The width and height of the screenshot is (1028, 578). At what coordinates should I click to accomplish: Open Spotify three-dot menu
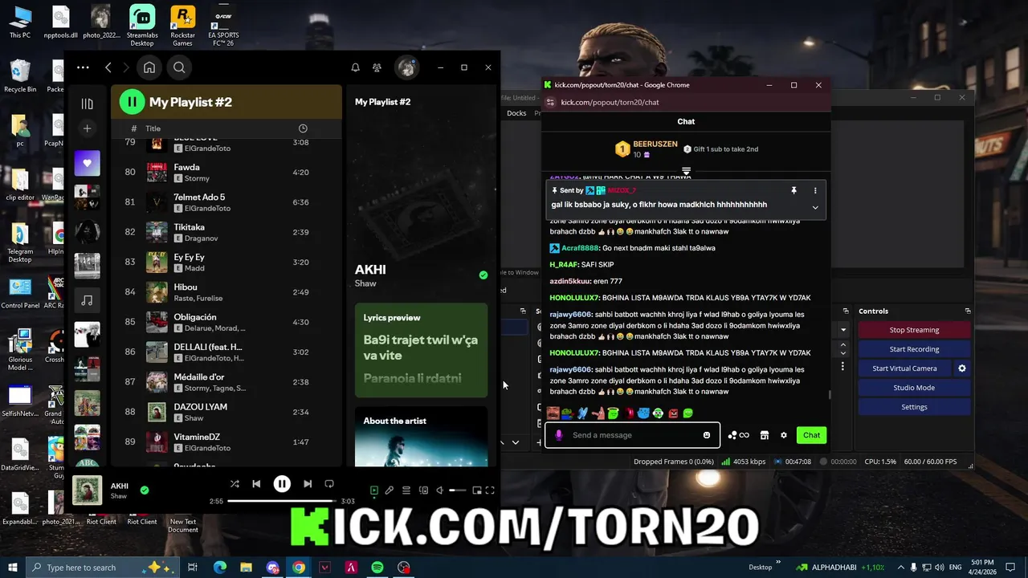coord(83,67)
